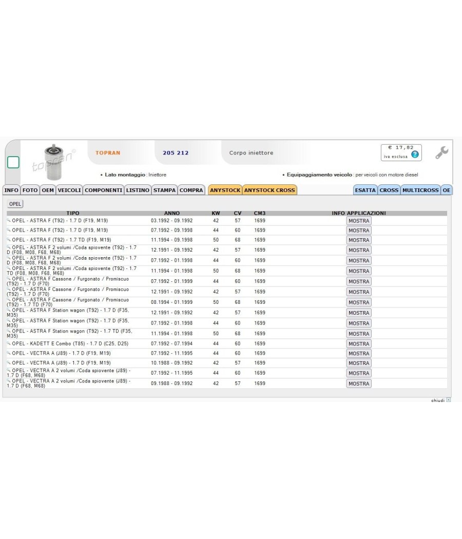Click magnifier icon for ASTRA F 1.7 TD 11.1994 - 09.1998

[x=9, y=239]
